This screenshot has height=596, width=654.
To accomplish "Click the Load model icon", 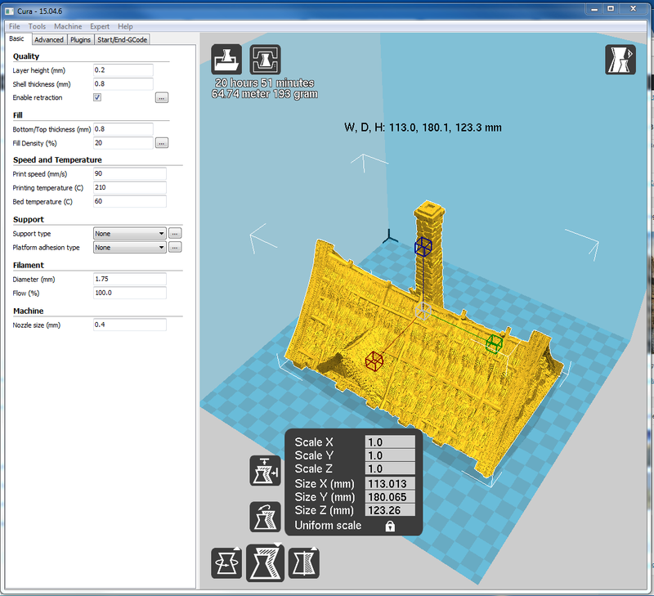I will pos(226,59).
